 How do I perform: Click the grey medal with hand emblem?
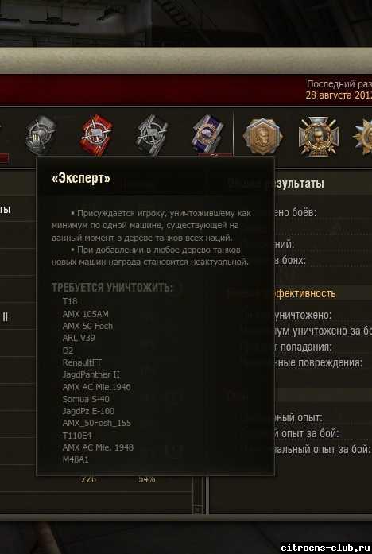tap(41, 135)
